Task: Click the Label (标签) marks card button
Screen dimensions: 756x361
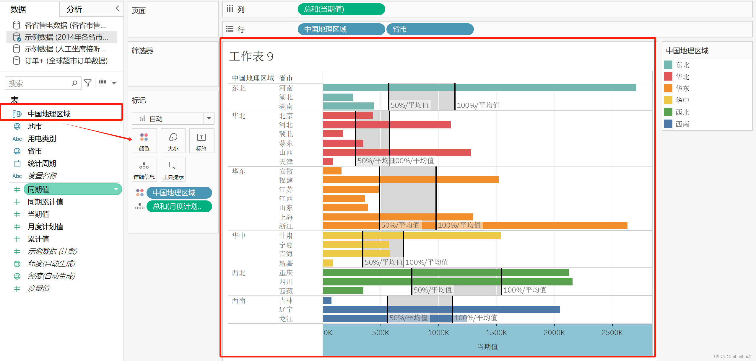Action: point(201,141)
